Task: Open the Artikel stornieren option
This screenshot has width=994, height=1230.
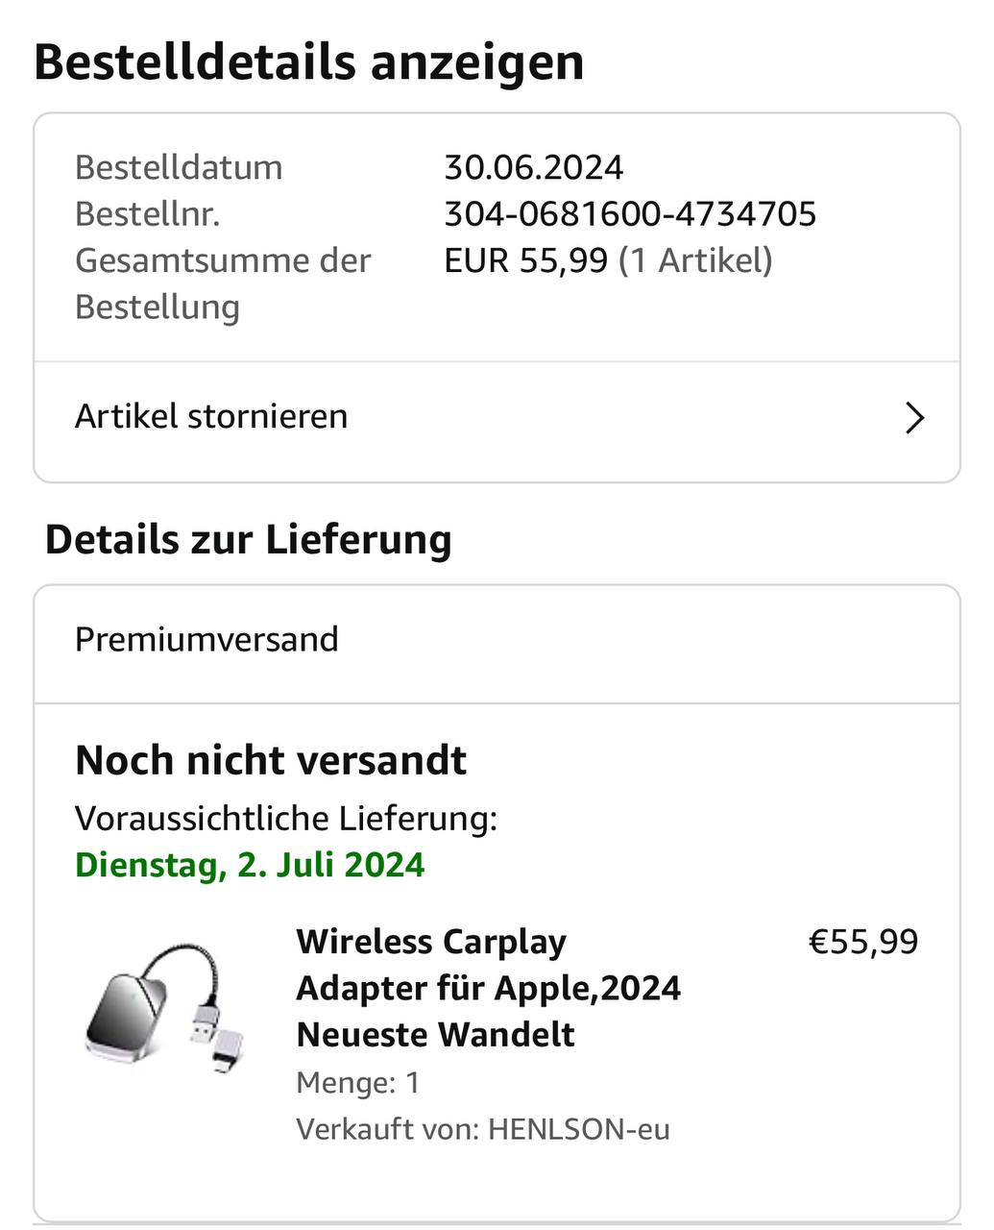Action: click(x=211, y=417)
